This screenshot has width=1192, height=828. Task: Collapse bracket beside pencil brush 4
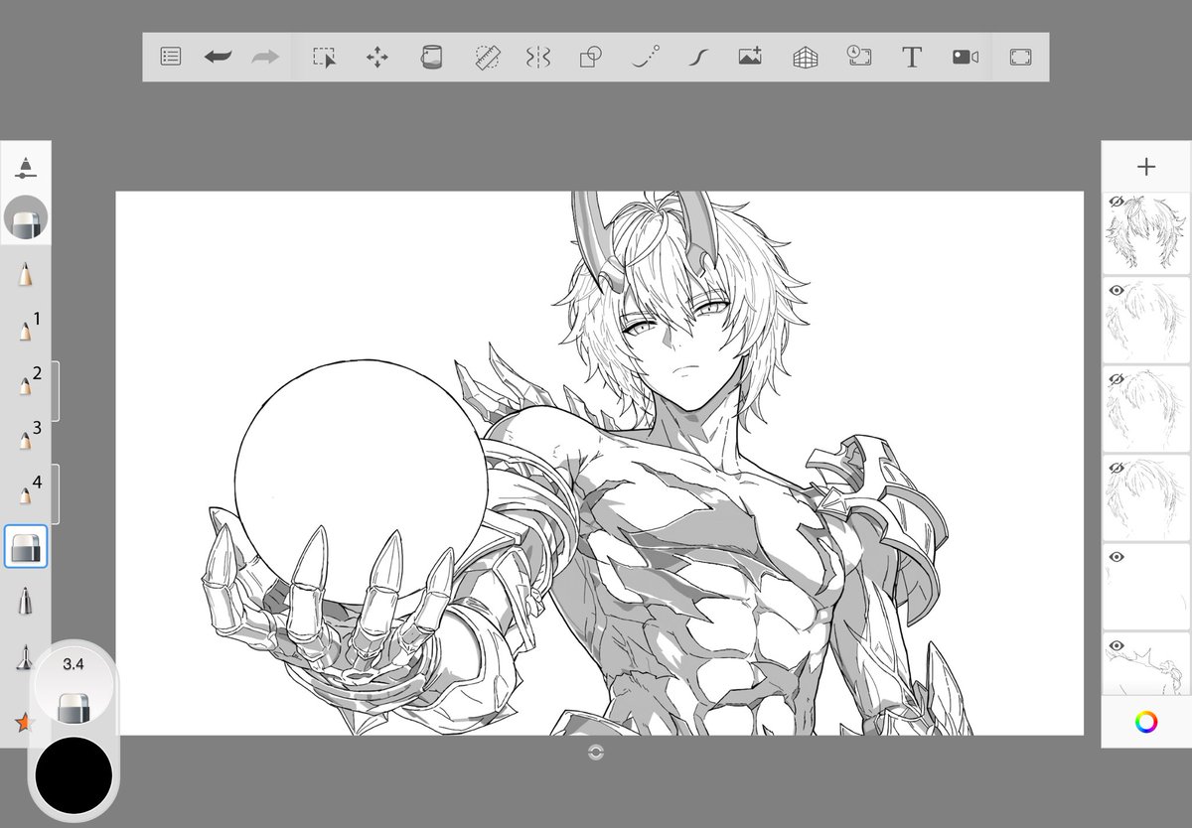coord(56,493)
